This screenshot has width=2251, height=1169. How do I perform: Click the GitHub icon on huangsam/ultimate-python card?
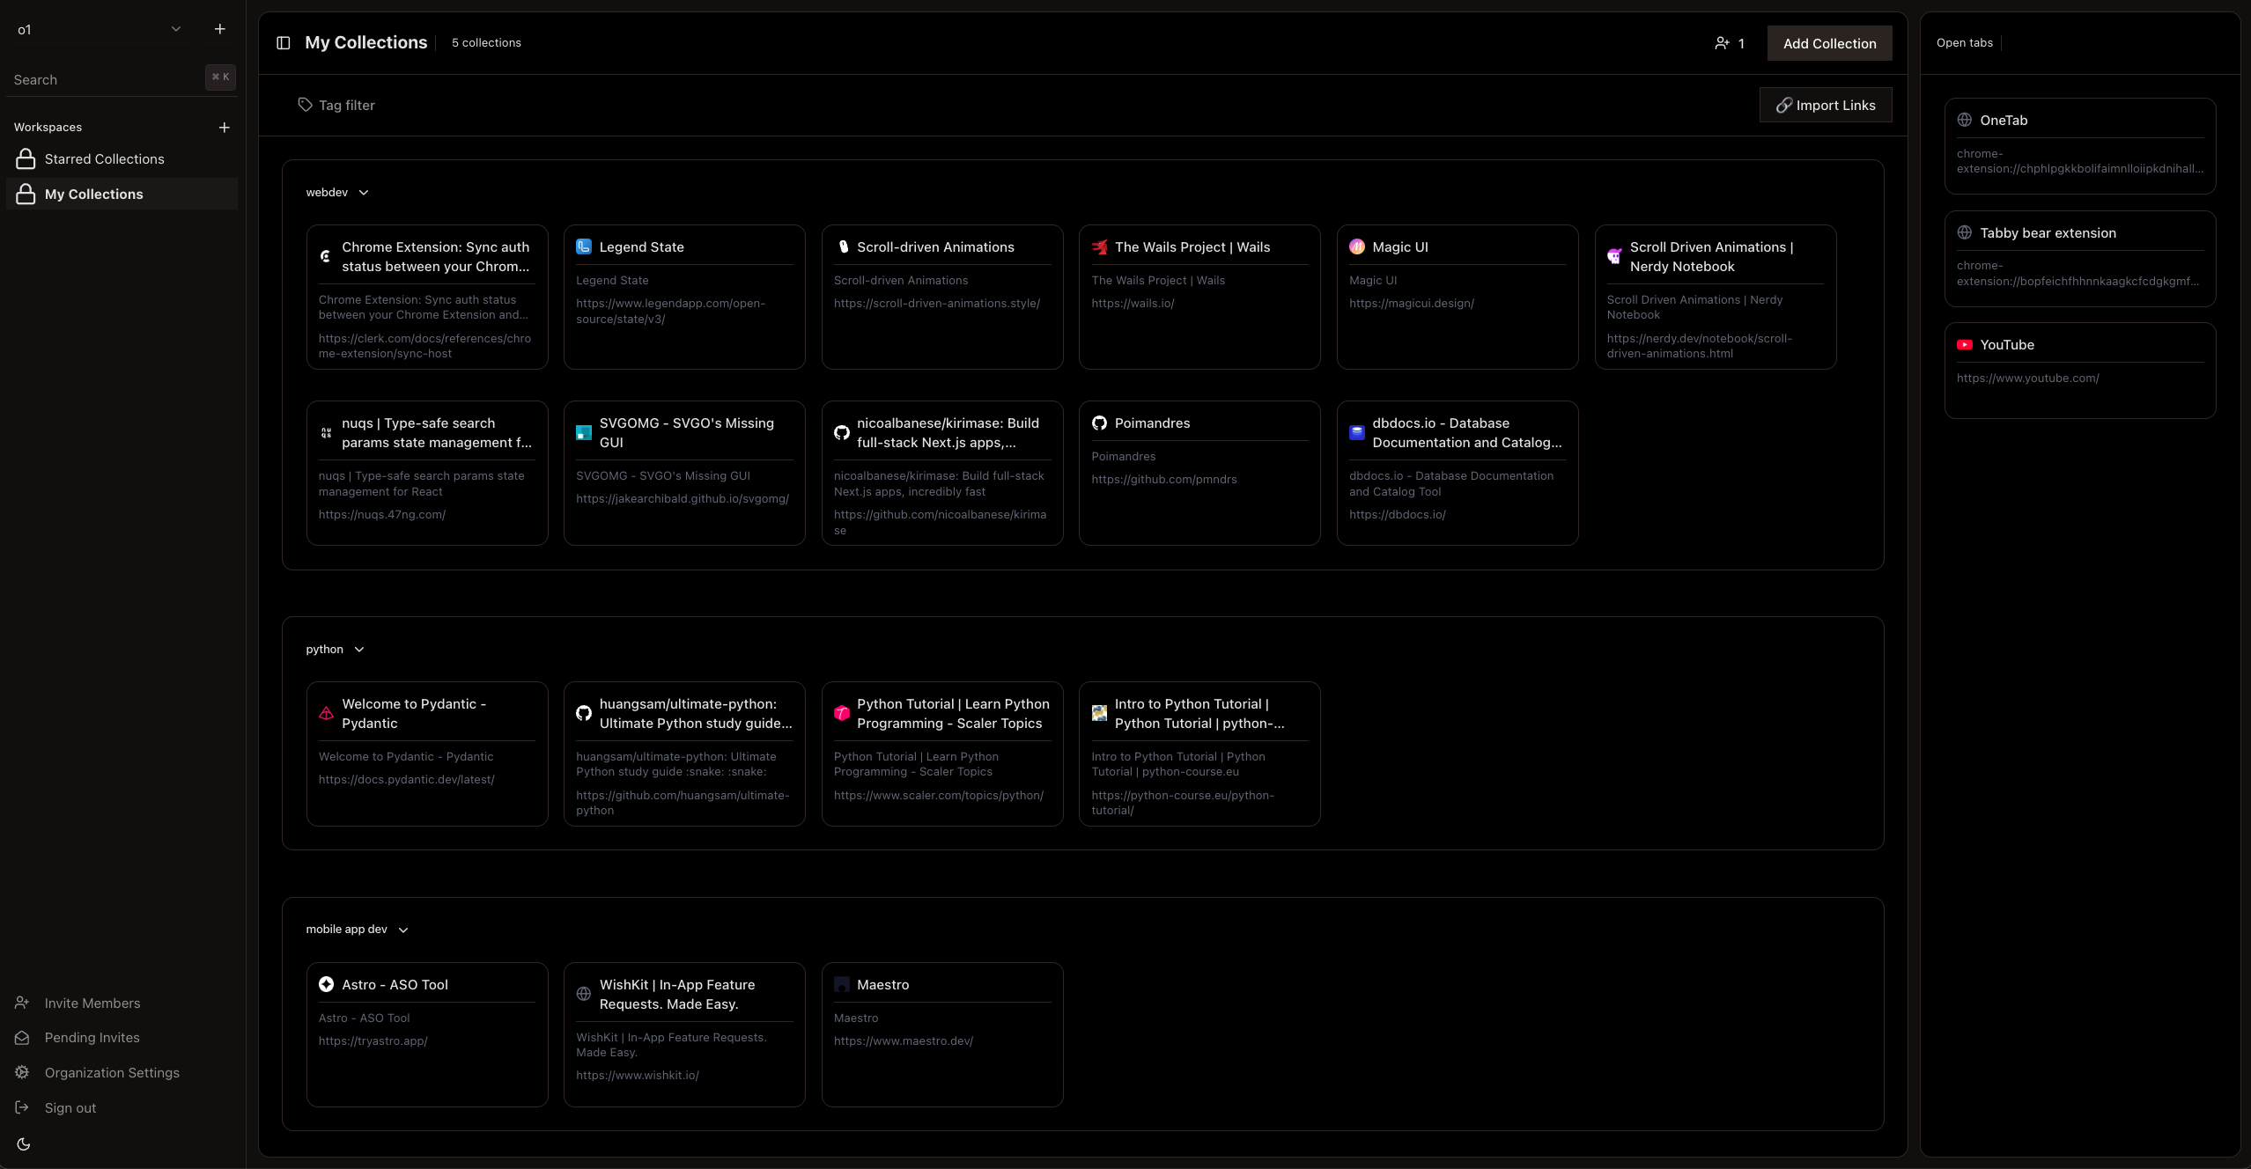(584, 714)
